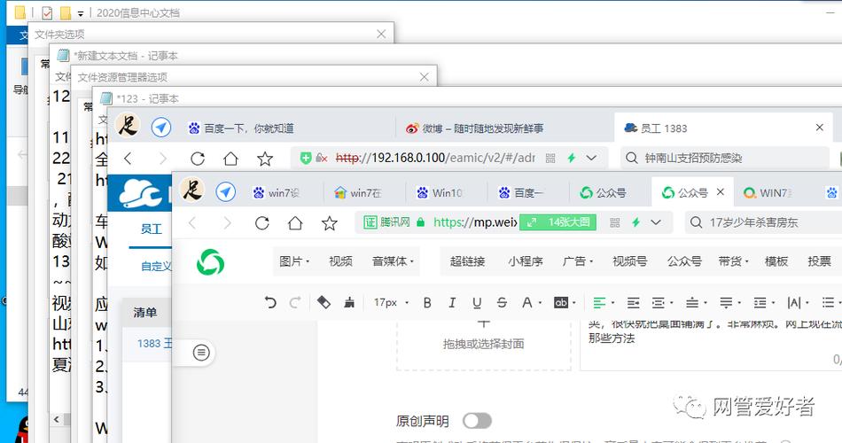Click the green WeChat platform logo
This screenshot has width=842, height=443.
[x=211, y=262]
